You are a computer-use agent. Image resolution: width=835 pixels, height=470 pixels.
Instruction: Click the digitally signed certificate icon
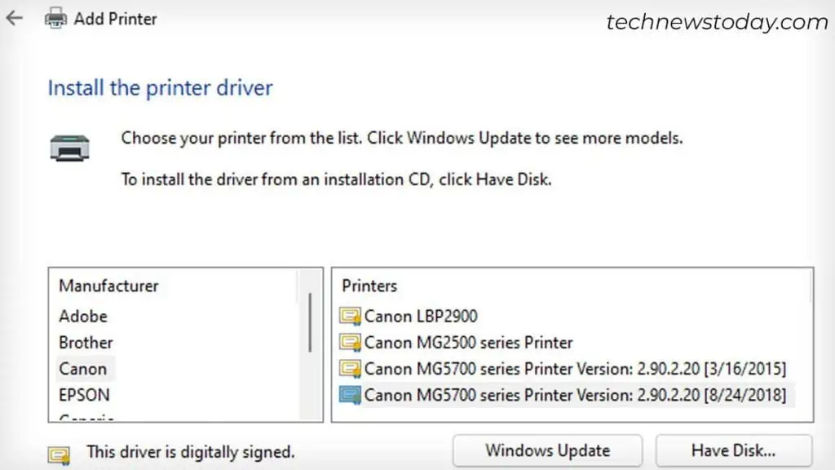pos(60,453)
